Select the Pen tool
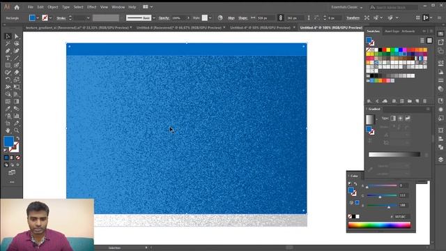Image resolution: width=446 pixels, height=251 pixels. [x=8, y=51]
